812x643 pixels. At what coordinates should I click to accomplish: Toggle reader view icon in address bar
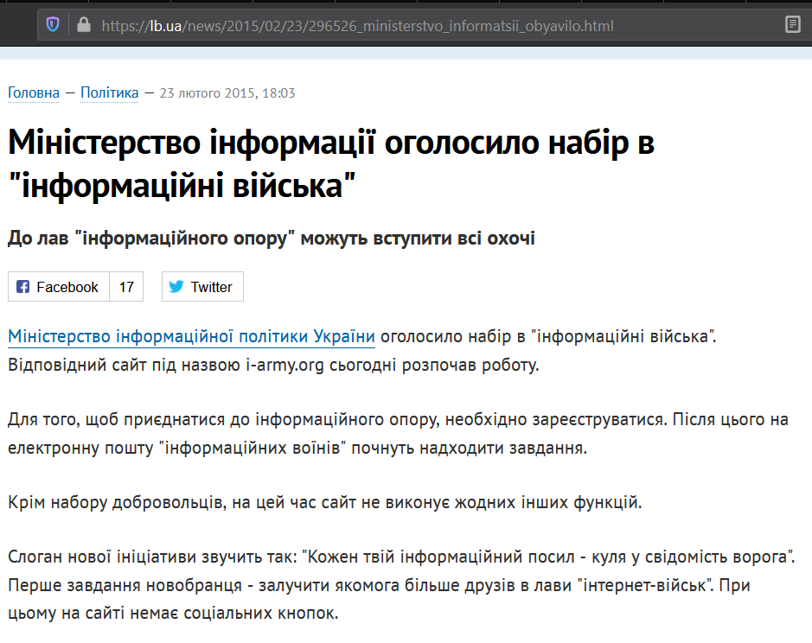792,24
